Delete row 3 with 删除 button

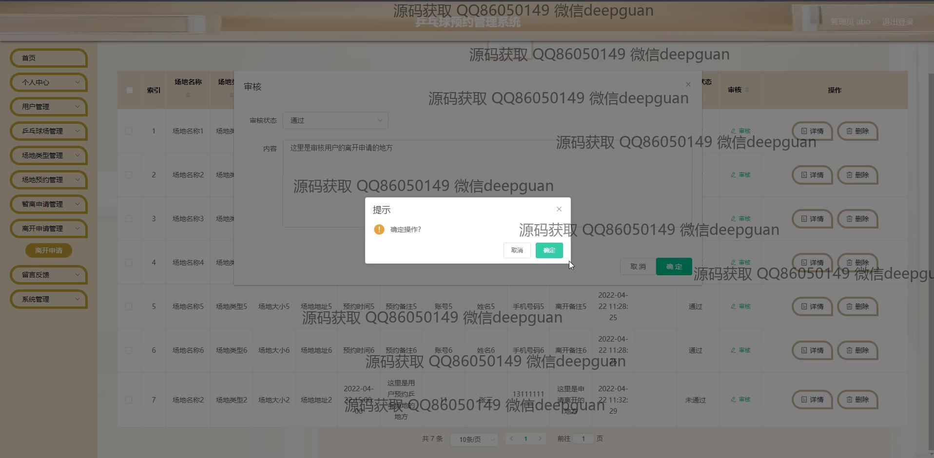click(857, 219)
